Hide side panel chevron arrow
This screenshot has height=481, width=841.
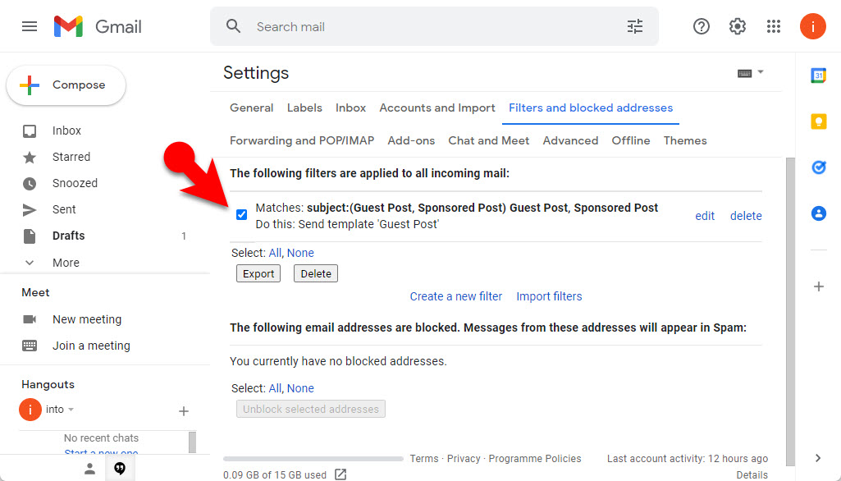(818, 458)
